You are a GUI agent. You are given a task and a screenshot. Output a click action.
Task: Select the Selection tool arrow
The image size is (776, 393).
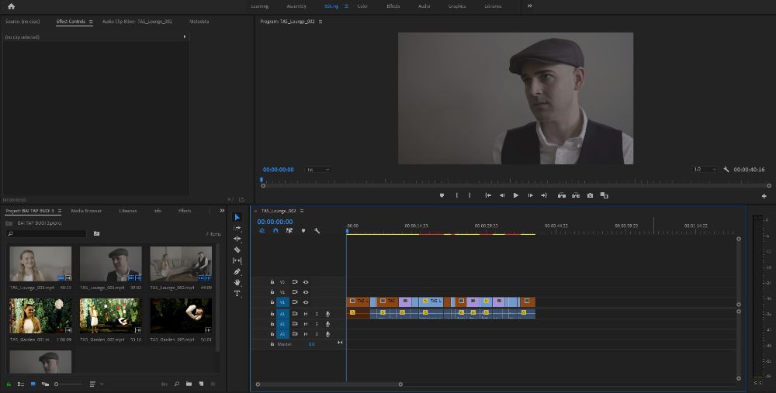click(237, 217)
